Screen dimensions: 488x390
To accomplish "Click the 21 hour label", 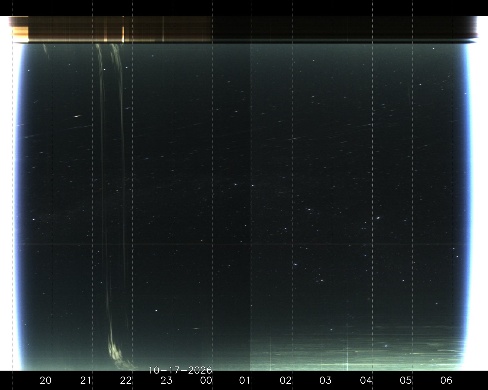I will pos(86,380).
